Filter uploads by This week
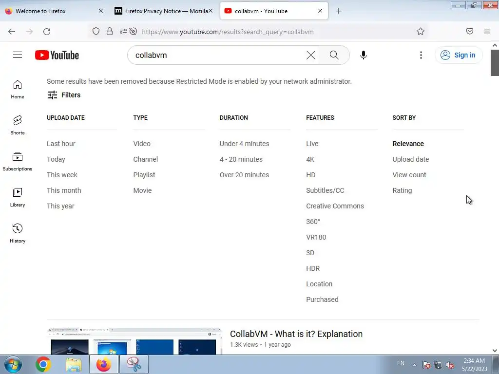This screenshot has width=499, height=374. [x=62, y=175]
